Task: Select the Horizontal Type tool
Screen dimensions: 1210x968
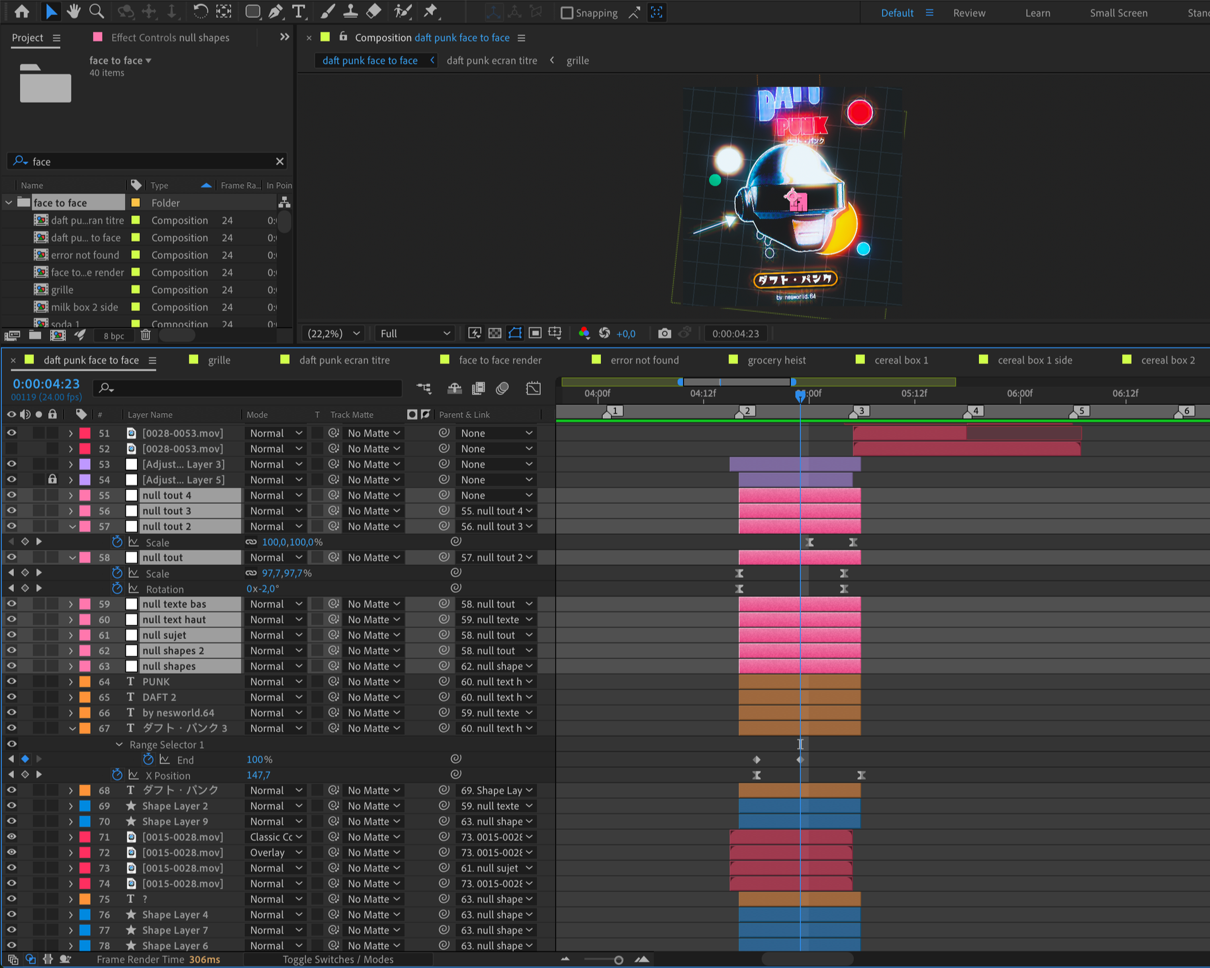Action: (299, 11)
